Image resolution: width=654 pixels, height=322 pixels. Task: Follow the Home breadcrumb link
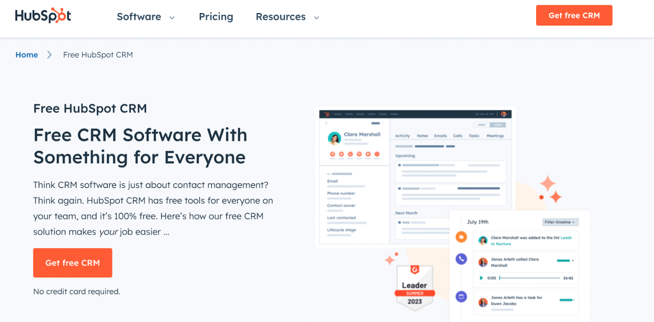click(27, 55)
